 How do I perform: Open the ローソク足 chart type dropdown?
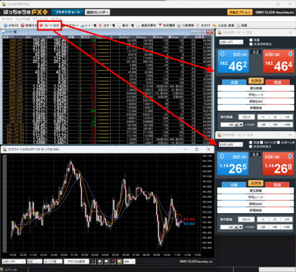(x=53, y=261)
